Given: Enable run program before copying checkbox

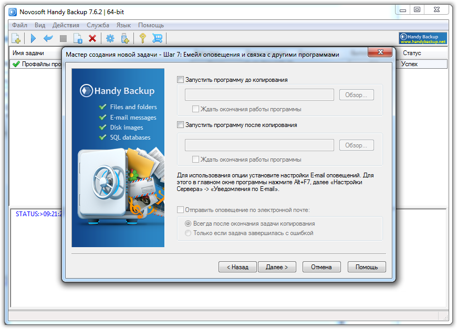Looking at the screenshot, I should (180, 79).
